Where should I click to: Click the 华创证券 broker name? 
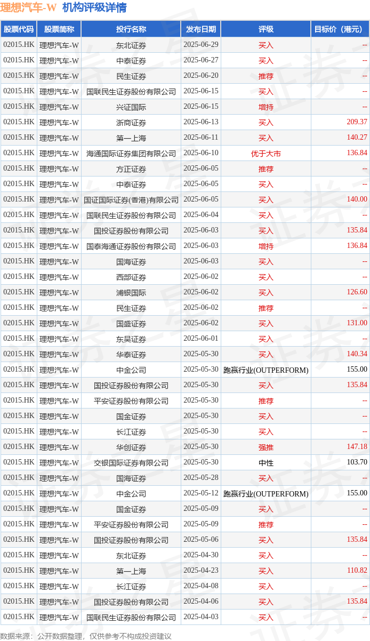point(131,447)
